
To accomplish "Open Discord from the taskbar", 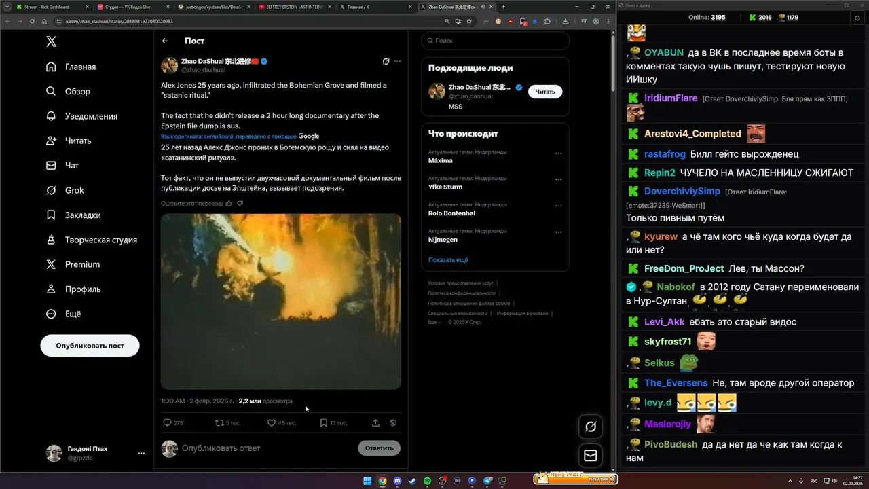I will [397, 481].
